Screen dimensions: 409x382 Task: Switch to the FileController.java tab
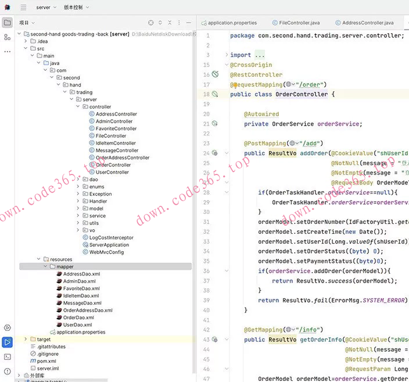tap(296, 23)
